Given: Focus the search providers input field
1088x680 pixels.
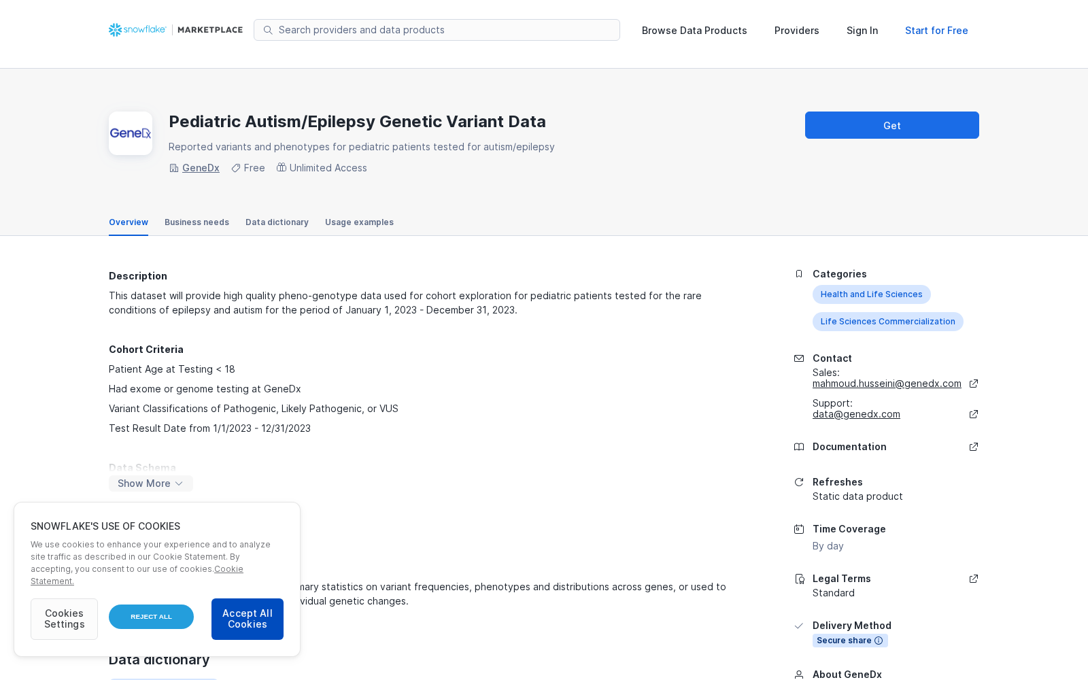Looking at the screenshot, I should click(x=437, y=30).
